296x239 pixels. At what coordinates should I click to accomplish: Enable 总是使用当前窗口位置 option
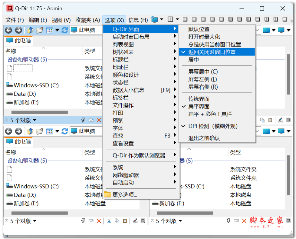(217, 44)
